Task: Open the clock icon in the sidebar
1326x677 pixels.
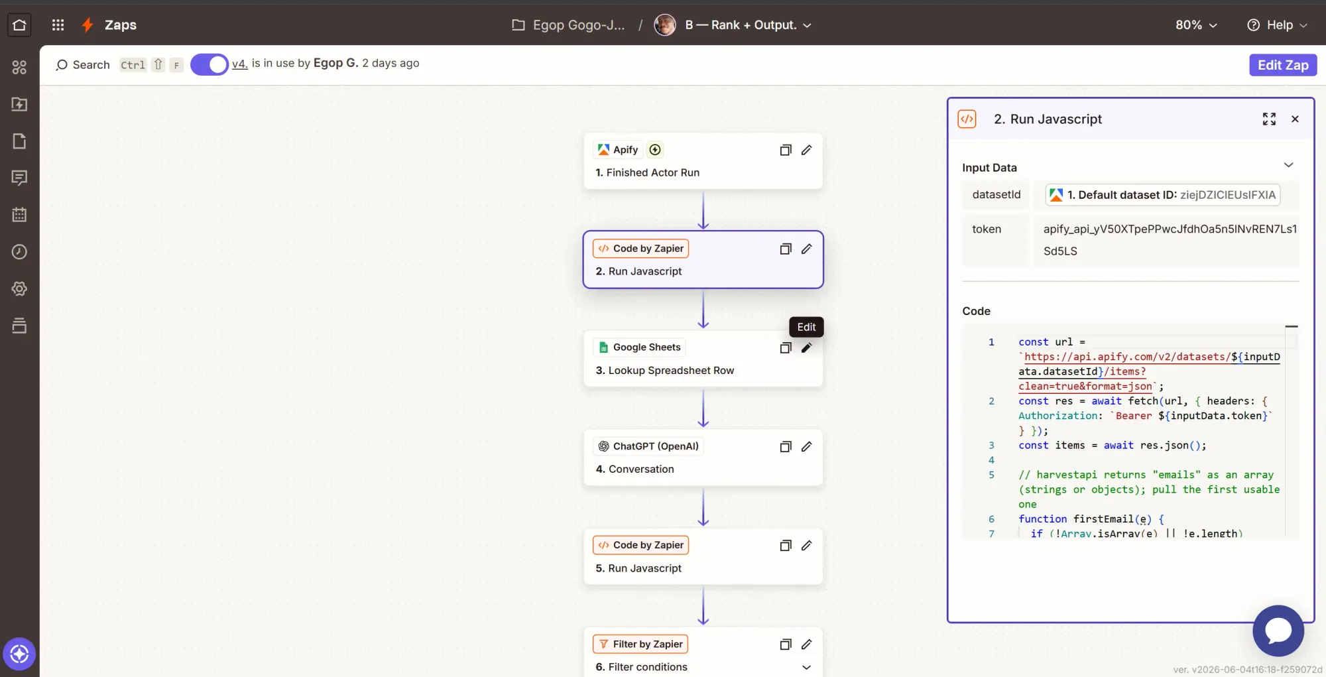Action: click(x=19, y=252)
